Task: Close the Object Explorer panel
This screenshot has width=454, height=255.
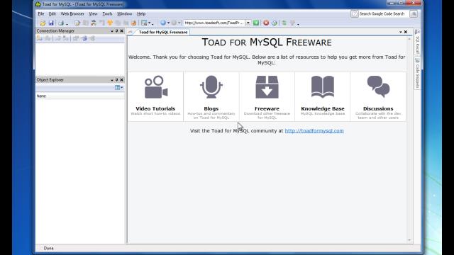Action: [x=121, y=80]
